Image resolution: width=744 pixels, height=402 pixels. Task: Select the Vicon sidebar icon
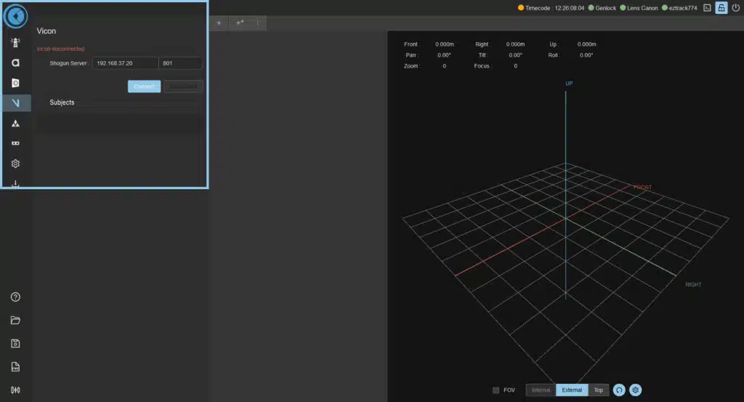[x=15, y=103]
